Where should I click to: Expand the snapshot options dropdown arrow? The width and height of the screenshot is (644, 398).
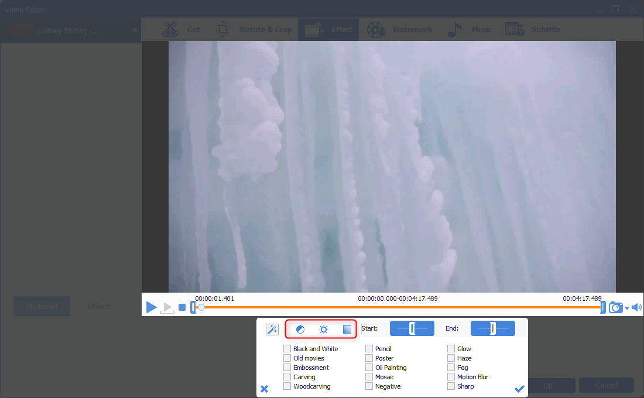627,308
